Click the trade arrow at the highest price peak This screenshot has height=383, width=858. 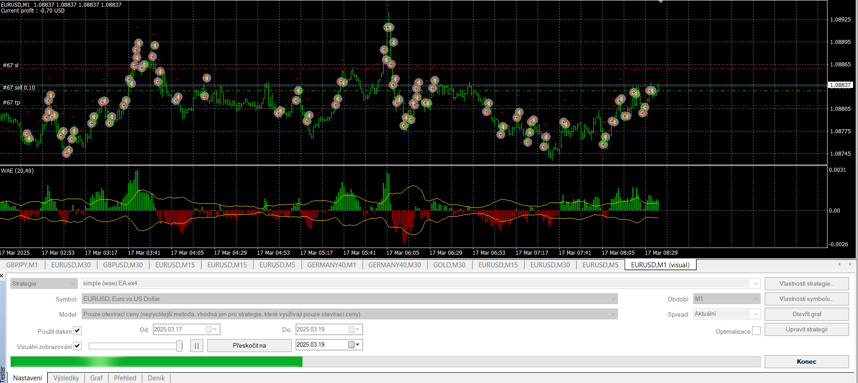[389, 27]
